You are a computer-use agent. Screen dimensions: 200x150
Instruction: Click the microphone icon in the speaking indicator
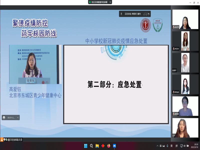[121, 14]
